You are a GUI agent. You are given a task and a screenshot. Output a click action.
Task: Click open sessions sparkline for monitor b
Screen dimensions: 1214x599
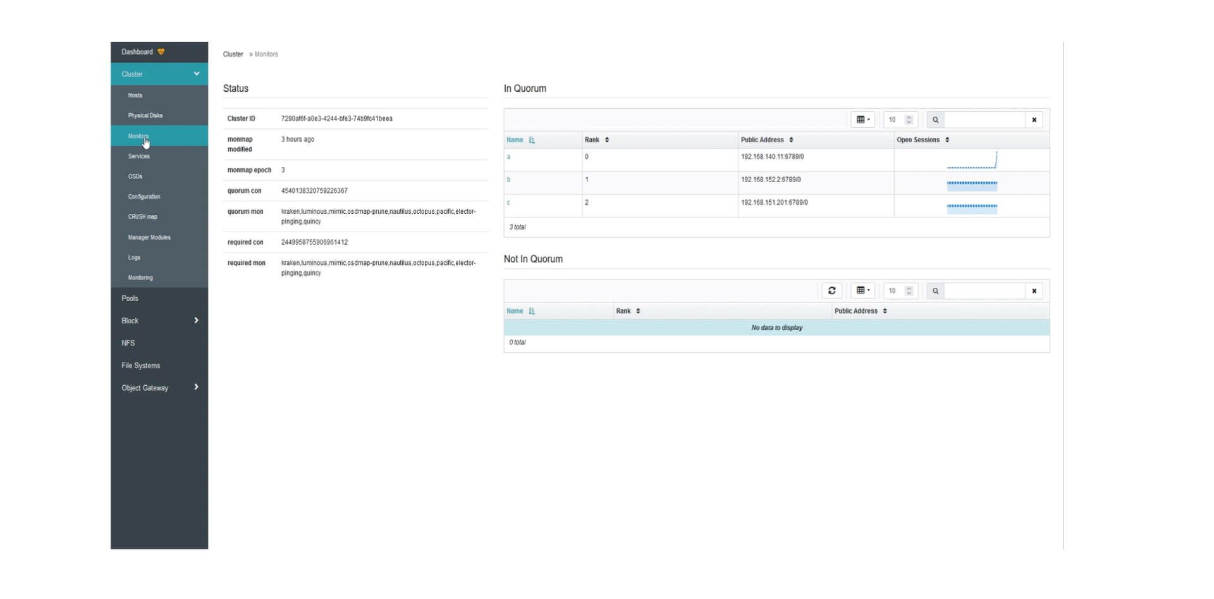coord(972,185)
